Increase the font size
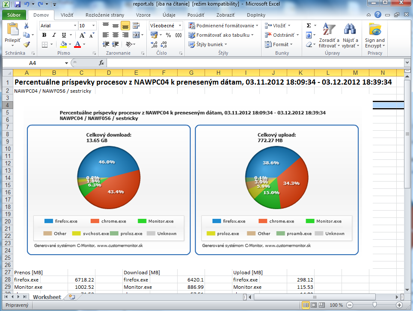 pos(82,35)
